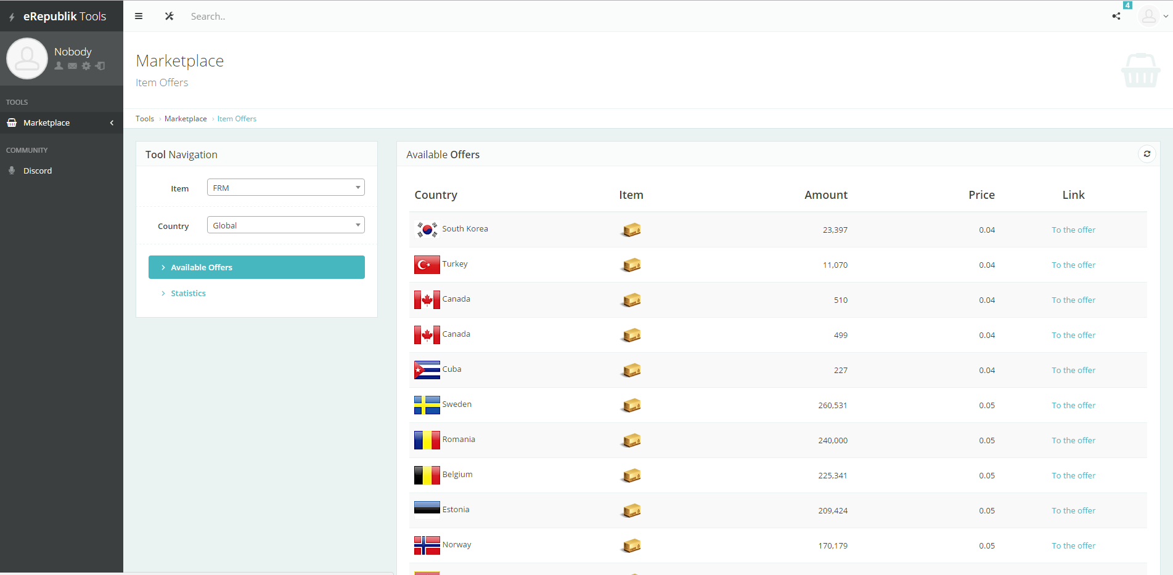Click the envelope messages icon under Nobody
This screenshot has height=575, width=1173.
(x=73, y=66)
